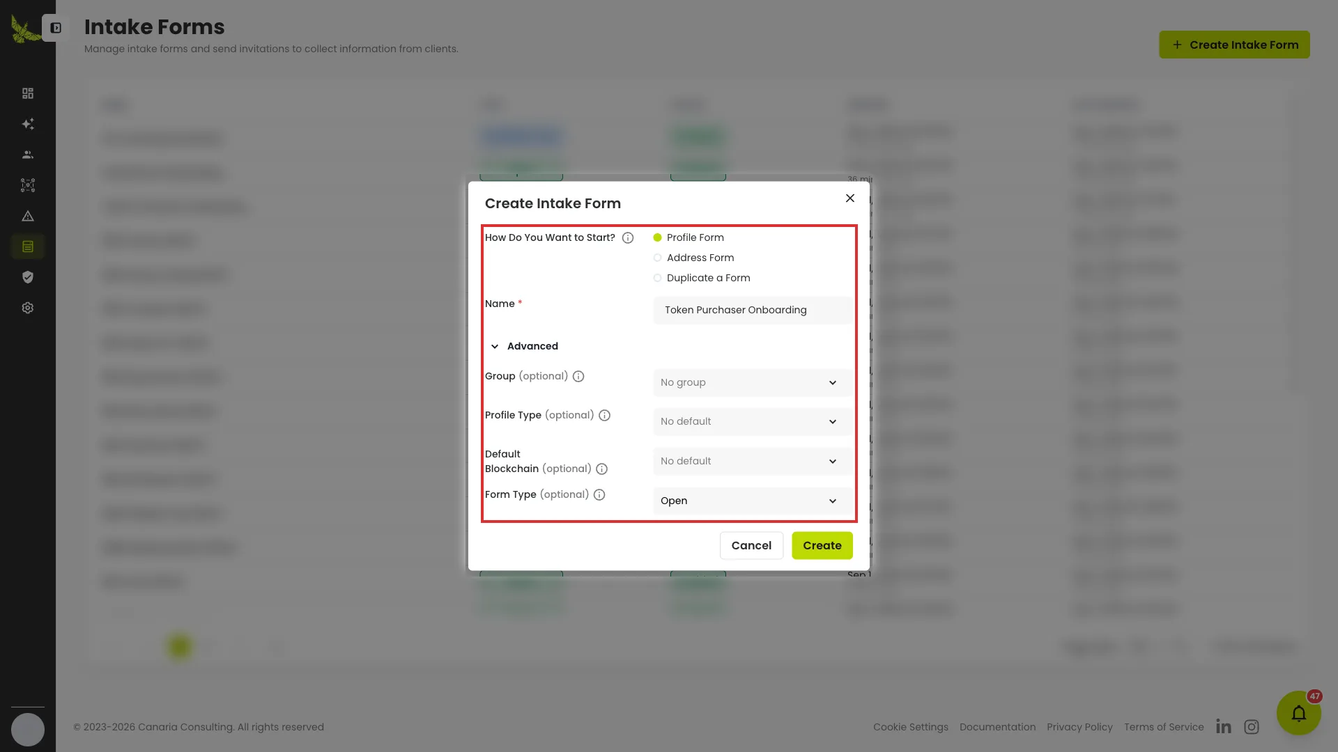
Task: Click the info icon beside How Do You Want to Start
Action: pyautogui.click(x=628, y=238)
